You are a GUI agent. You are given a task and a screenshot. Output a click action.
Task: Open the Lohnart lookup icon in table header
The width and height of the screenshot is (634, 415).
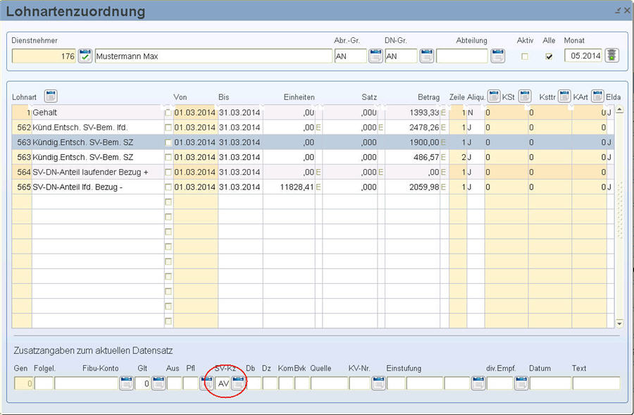pos(51,97)
